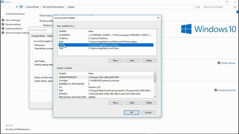Click the system variables scrollbar thumb
Image resolution: width=239 pixels, height=134 pixels.
pos(155,79)
